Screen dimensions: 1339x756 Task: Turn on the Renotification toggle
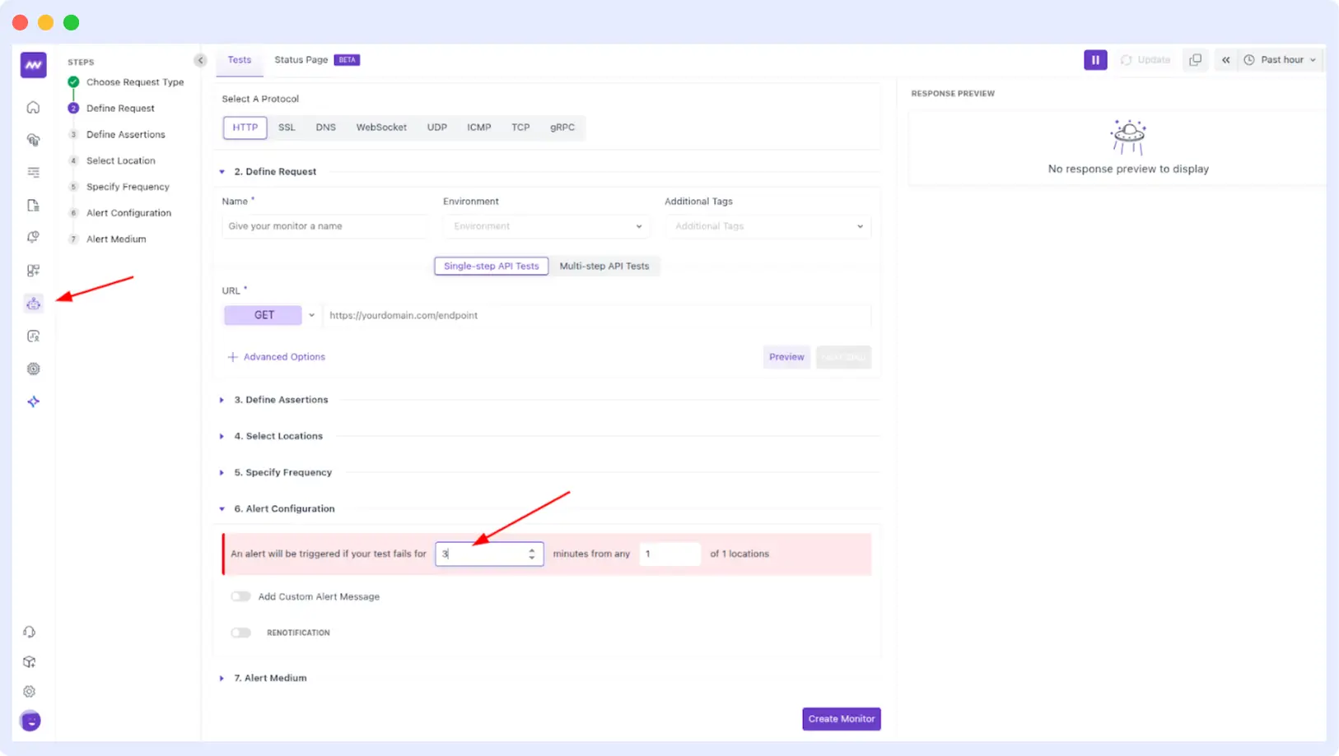coord(240,633)
